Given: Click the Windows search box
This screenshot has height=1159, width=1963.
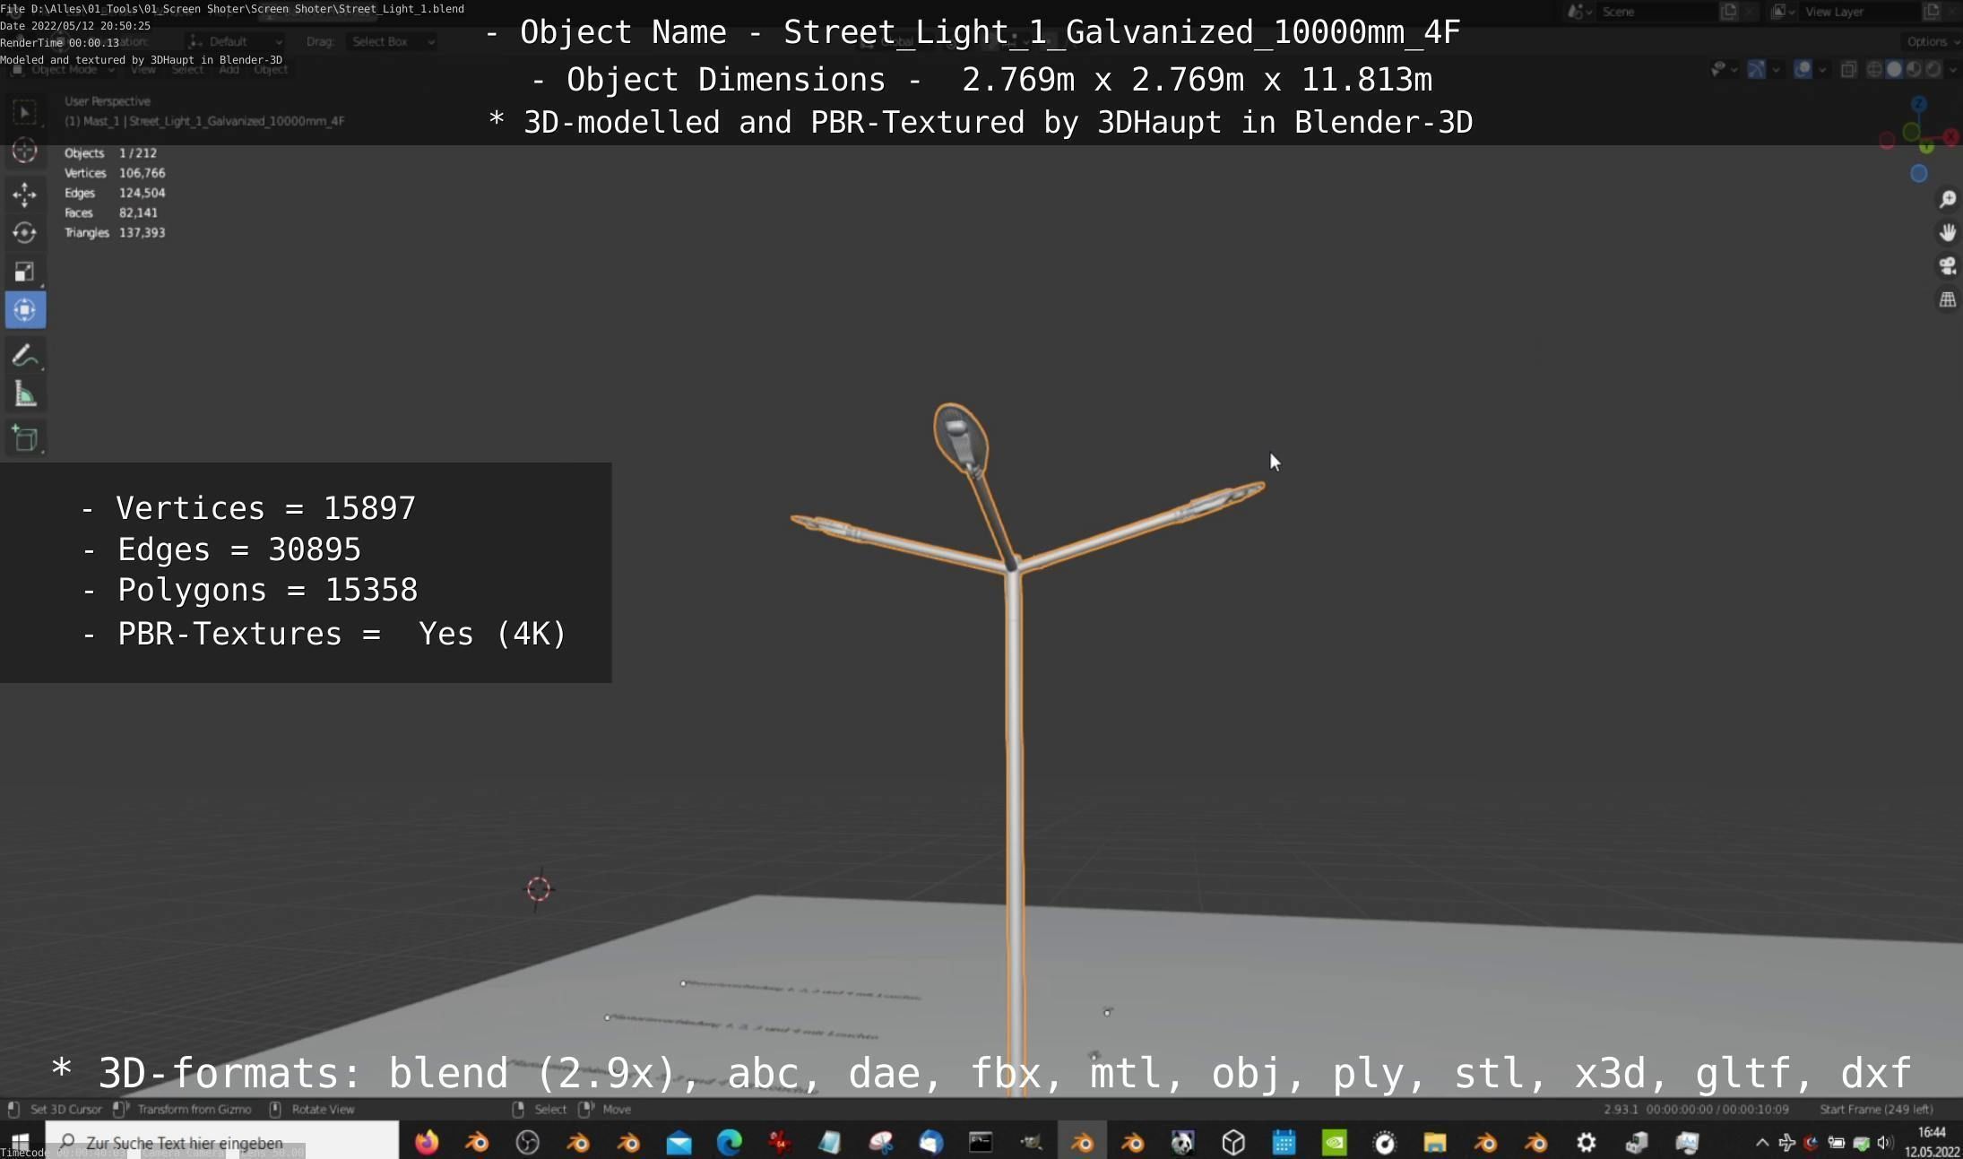Looking at the screenshot, I should [221, 1142].
